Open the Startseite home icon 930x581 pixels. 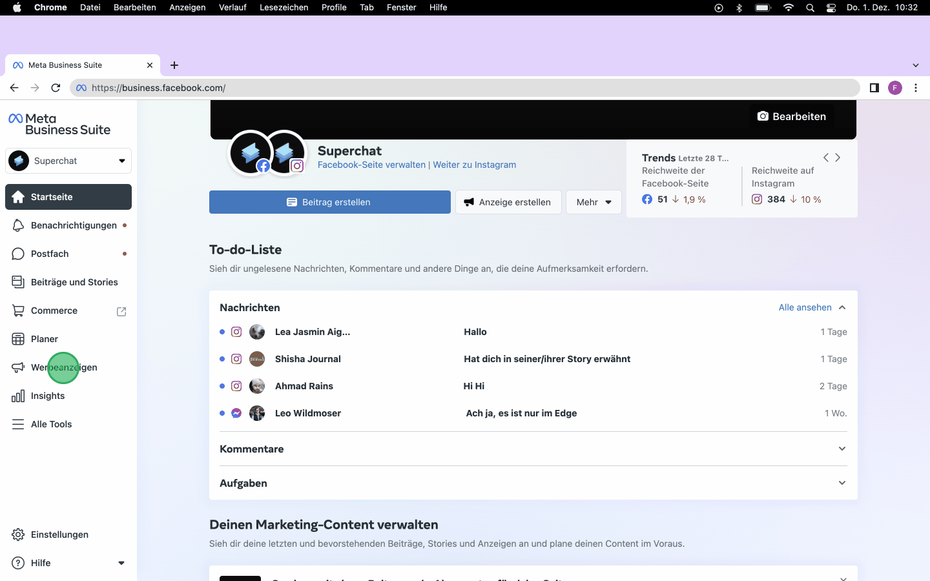[18, 197]
